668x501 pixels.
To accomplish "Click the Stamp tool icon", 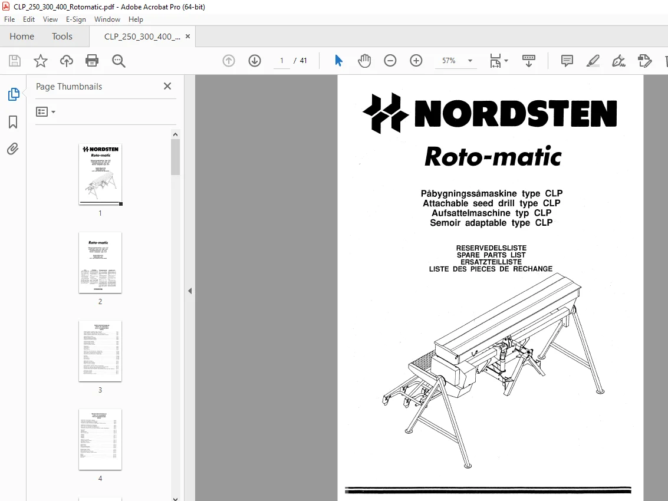I will click(x=645, y=61).
